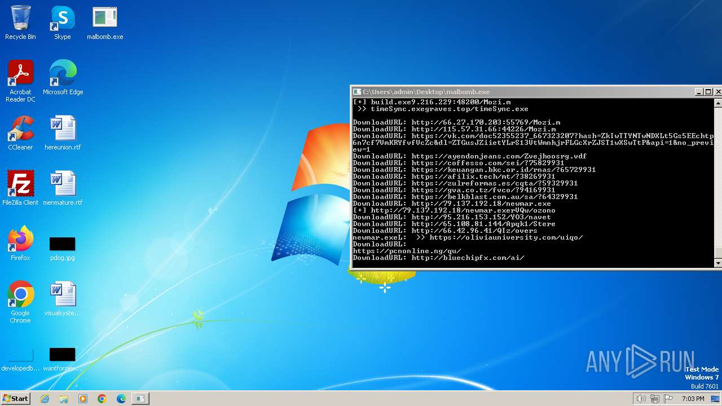
Task: Click the oliviauniversity.com URL text
Action: [506, 237]
